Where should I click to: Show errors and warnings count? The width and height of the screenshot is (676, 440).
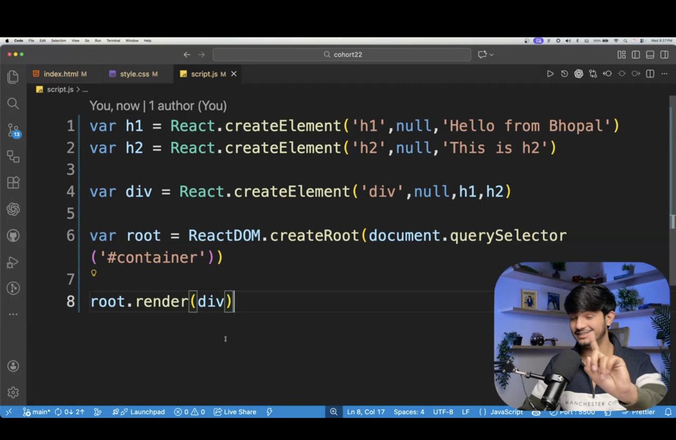pos(189,412)
